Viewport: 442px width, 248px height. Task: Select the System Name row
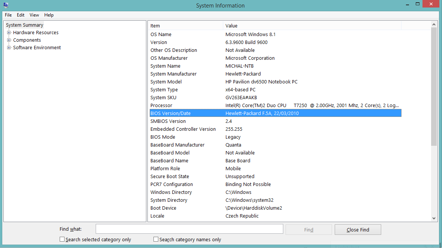[275, 66]
